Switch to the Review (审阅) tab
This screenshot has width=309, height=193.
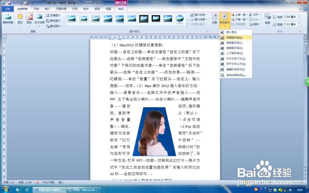pos(97,9)
